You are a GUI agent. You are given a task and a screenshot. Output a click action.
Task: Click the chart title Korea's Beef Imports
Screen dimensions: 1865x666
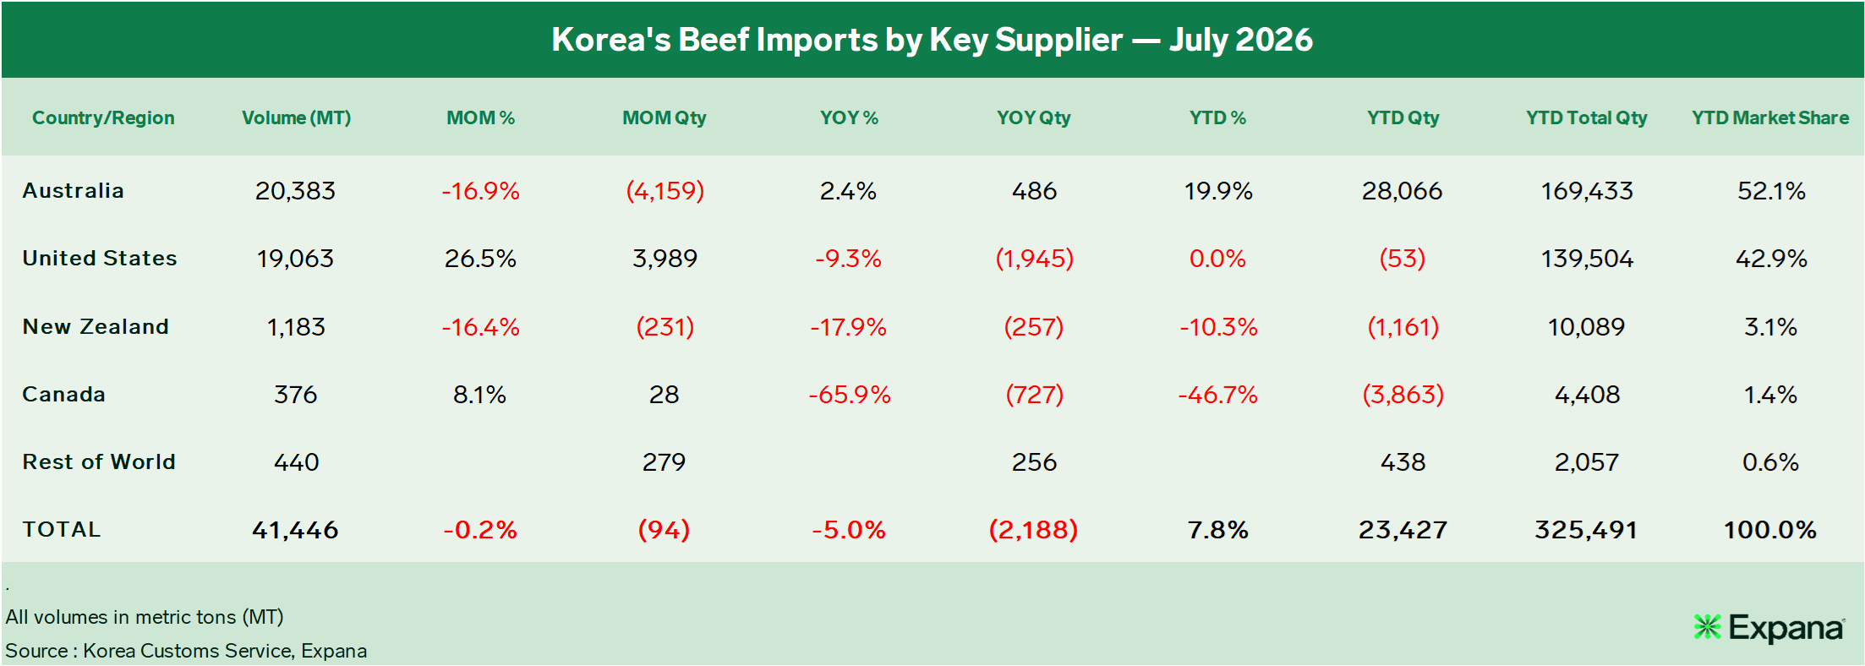[932, 40]
